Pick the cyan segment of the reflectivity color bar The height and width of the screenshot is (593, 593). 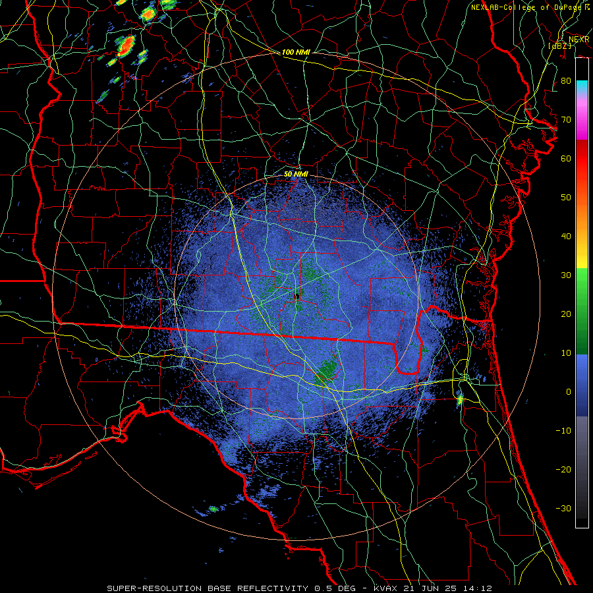coord(582,87)
